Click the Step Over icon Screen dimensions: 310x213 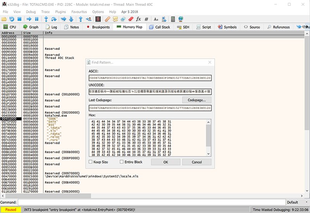pos(54,19)
